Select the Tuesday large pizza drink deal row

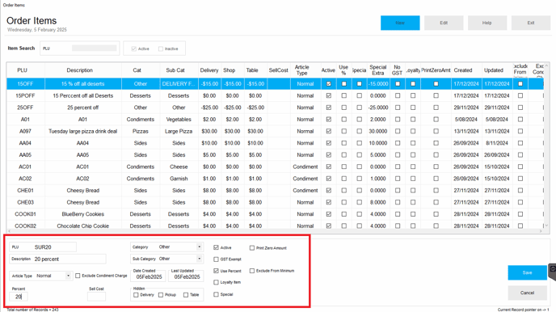click(275, 131)
